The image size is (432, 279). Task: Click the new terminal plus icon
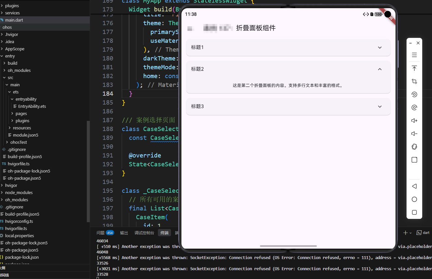(x=406, y=233)
